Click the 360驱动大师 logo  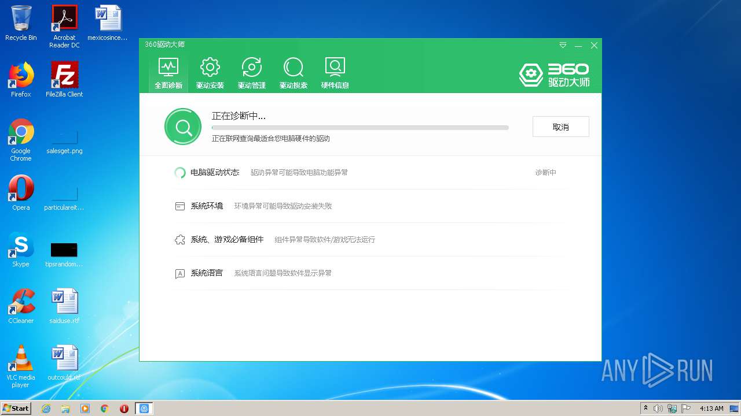(554, 75)
